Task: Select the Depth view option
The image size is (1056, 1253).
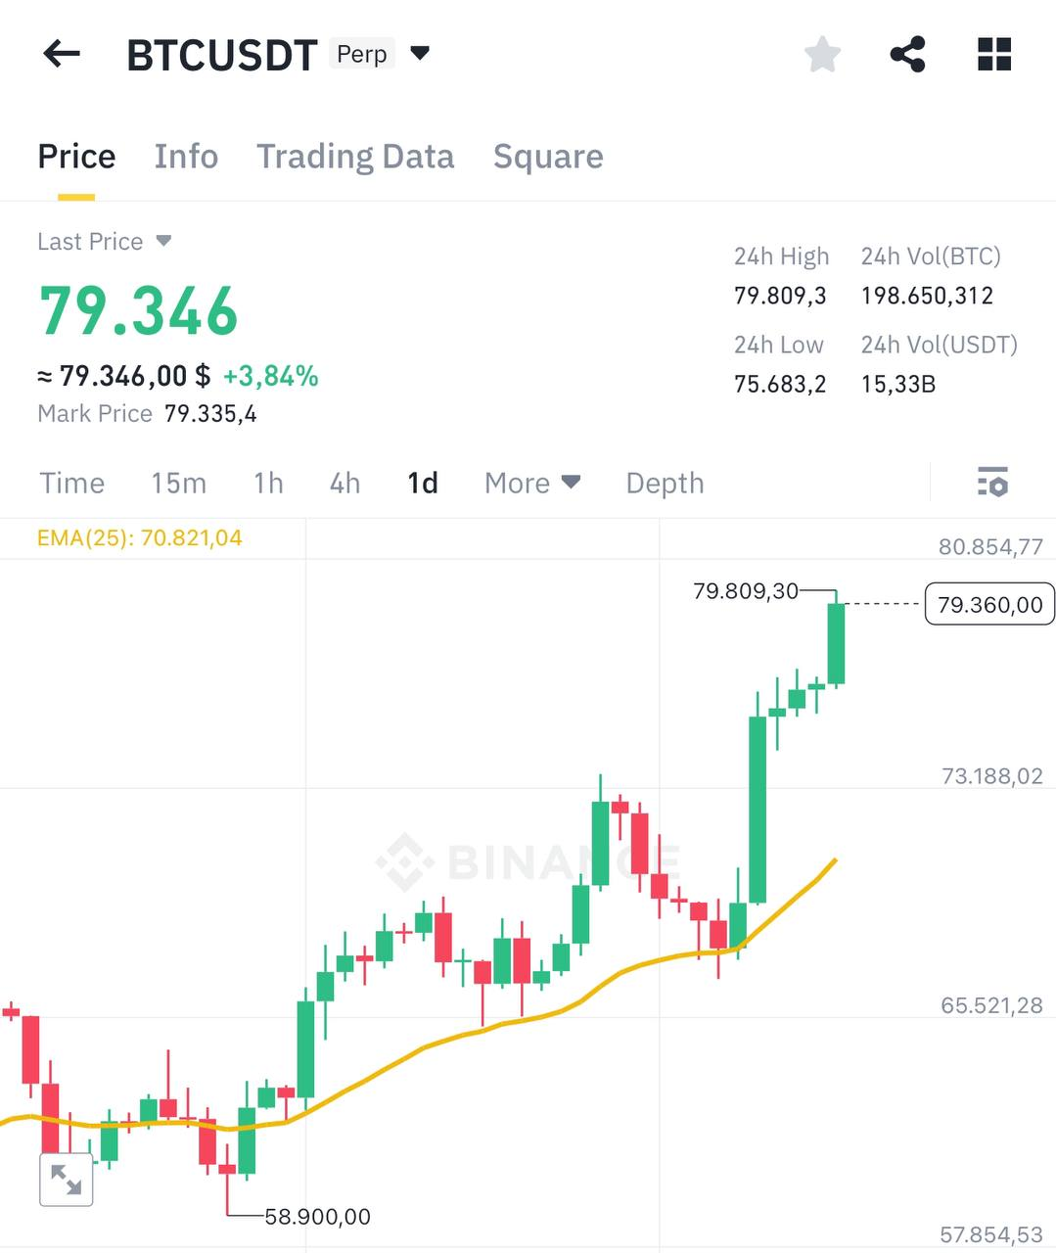Action: (x=665, y=483)
